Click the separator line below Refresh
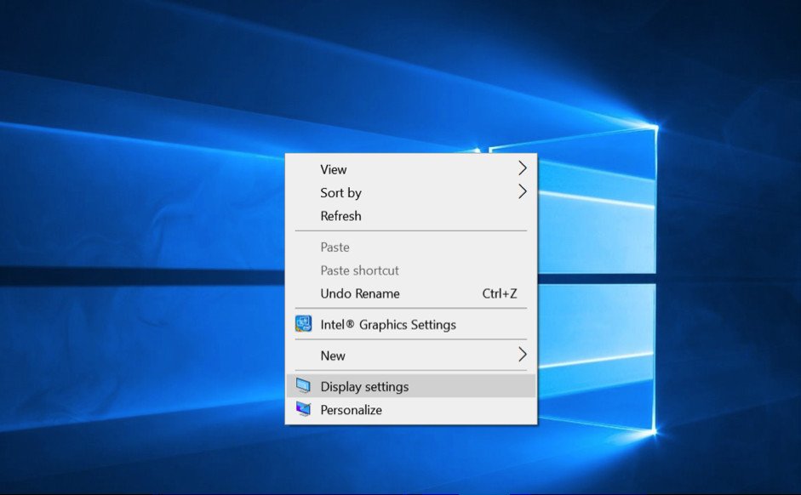 (x=410, y=230)
